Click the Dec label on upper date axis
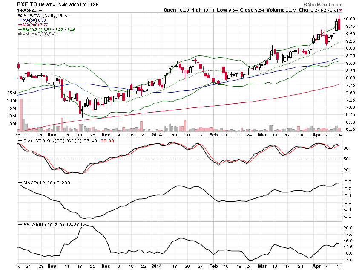The height and width of the screenshot is (270, 362). 106,135
